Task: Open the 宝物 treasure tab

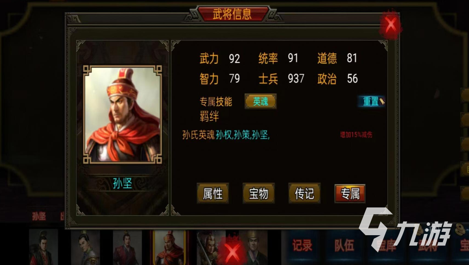Action: point(258,193)
